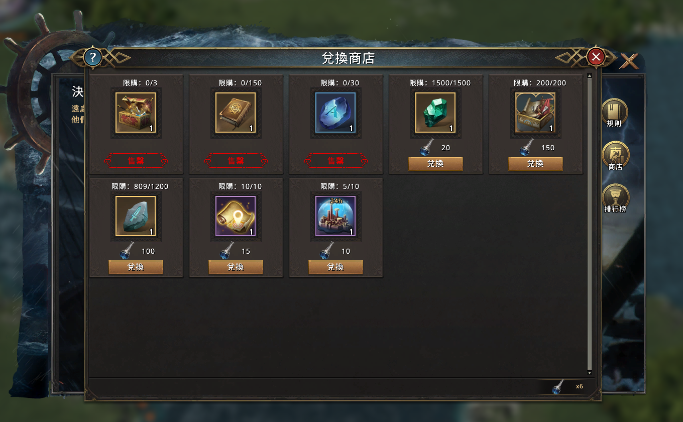The width and height of the screenshot is (683, 422).
Task: Click 兌換 button for the 150-cost box
Action: click(535, 164)
